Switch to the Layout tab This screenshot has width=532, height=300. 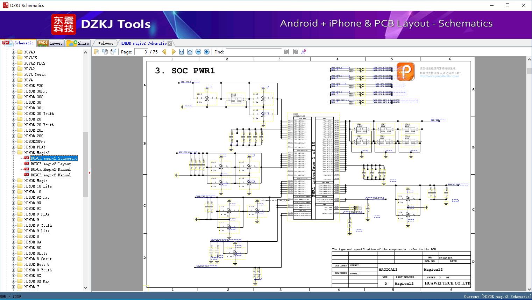[50, 43]
